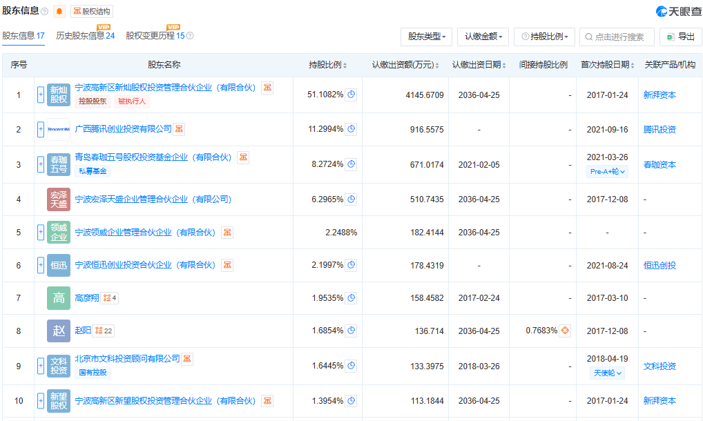Image resolution: width=703 pixels, height=421 pixels.
Task: Open the 股权变更历程 15 tab
Action: point(155,36)
